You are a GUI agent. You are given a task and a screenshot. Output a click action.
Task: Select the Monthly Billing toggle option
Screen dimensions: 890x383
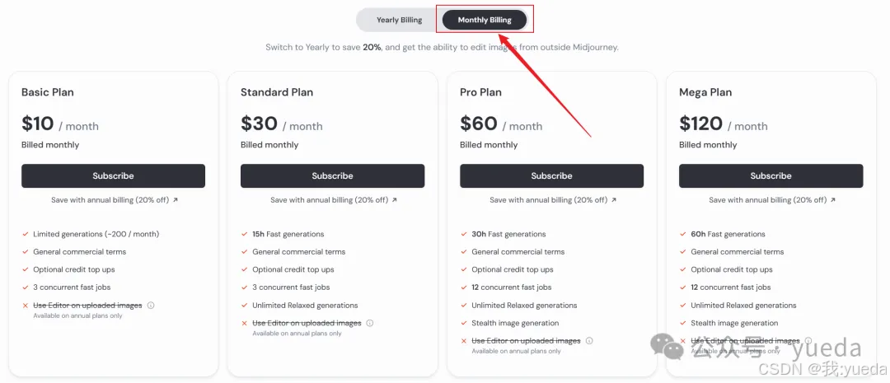tap(485, 20)
